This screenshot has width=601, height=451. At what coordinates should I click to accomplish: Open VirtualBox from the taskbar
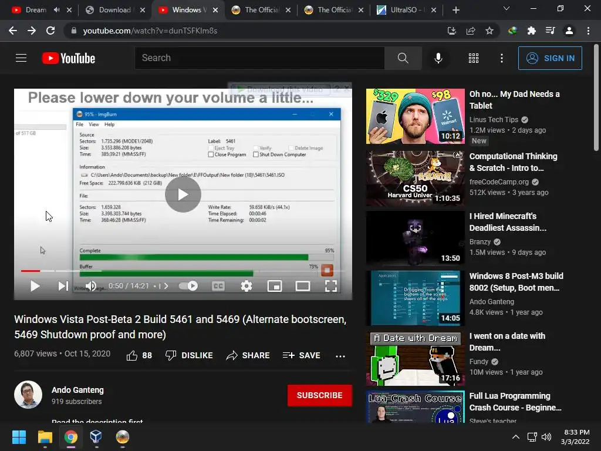96,437
